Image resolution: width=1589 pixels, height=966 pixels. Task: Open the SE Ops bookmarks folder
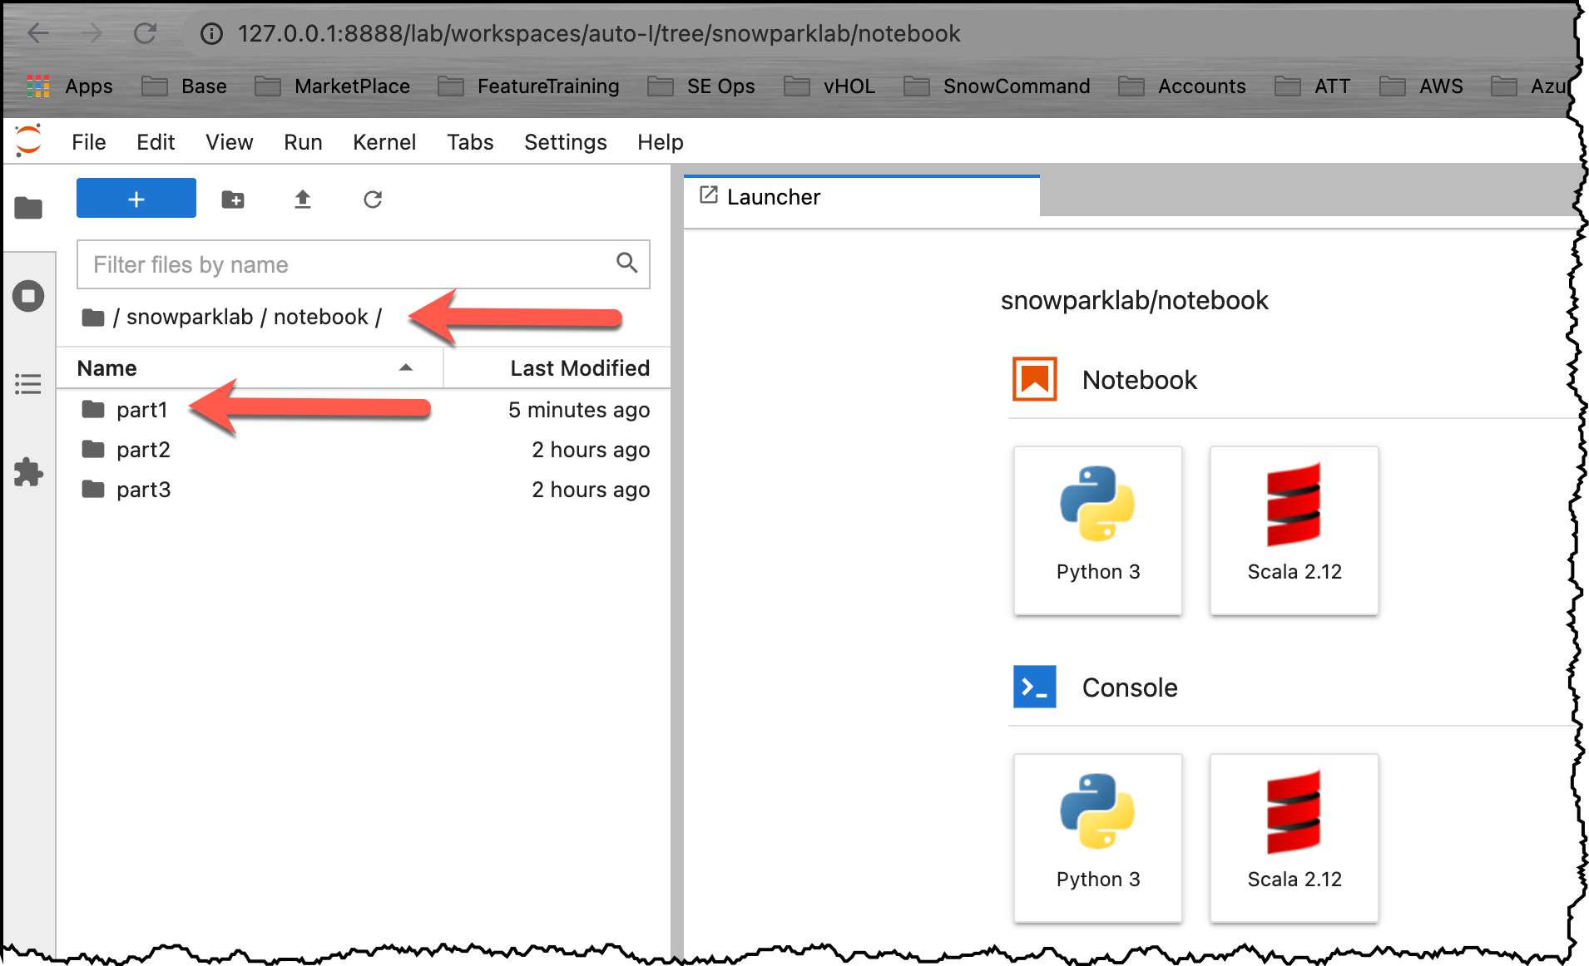pos(701,86)
